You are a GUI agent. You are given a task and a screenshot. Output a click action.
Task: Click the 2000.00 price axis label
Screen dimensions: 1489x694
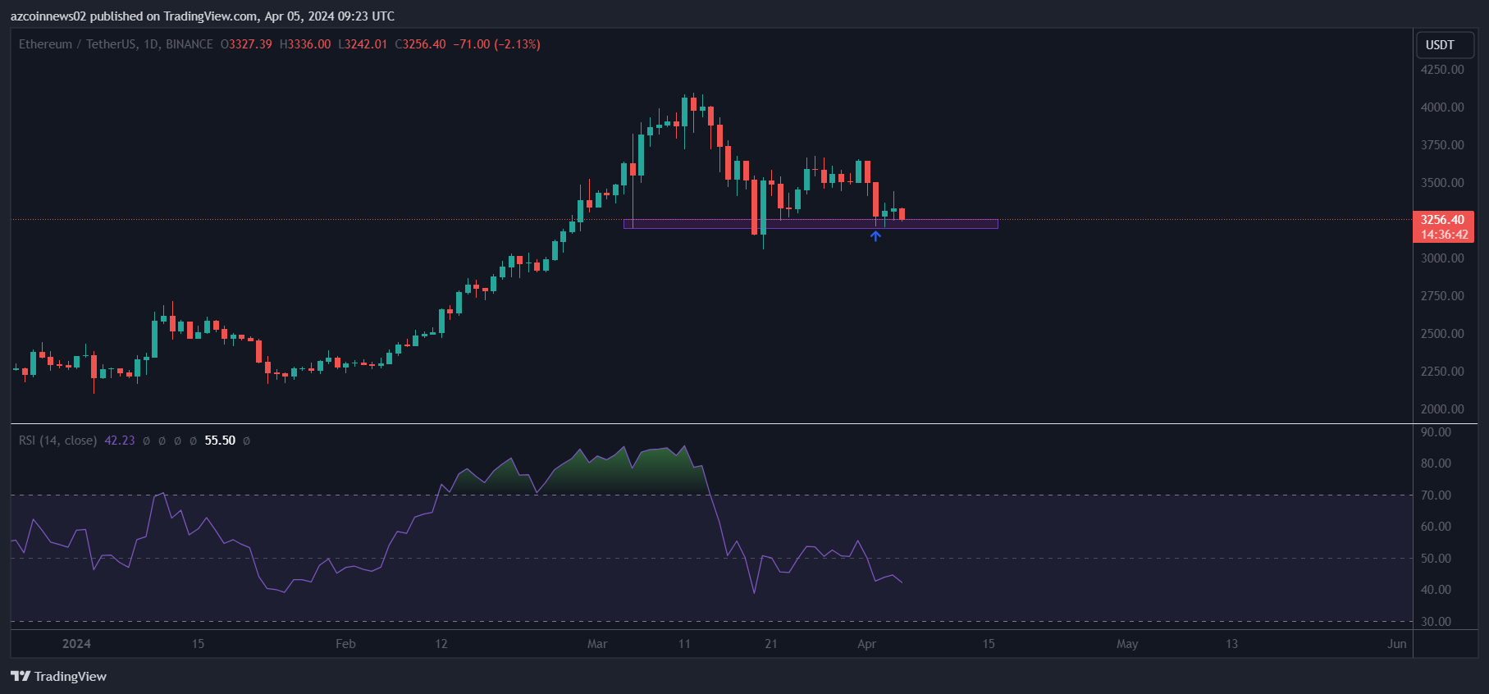click(x=1442, y=409)
